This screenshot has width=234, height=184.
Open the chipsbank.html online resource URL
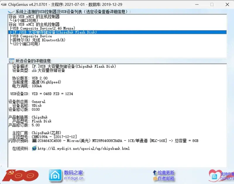[84, 148]
